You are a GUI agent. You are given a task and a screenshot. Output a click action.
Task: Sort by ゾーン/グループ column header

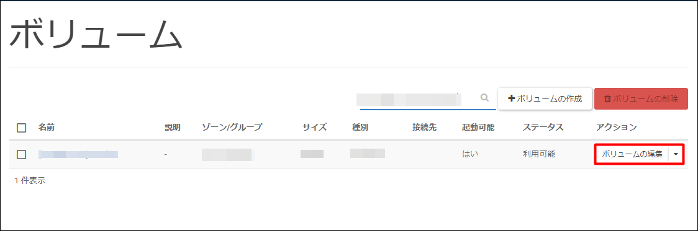click(x=232, y=128)
